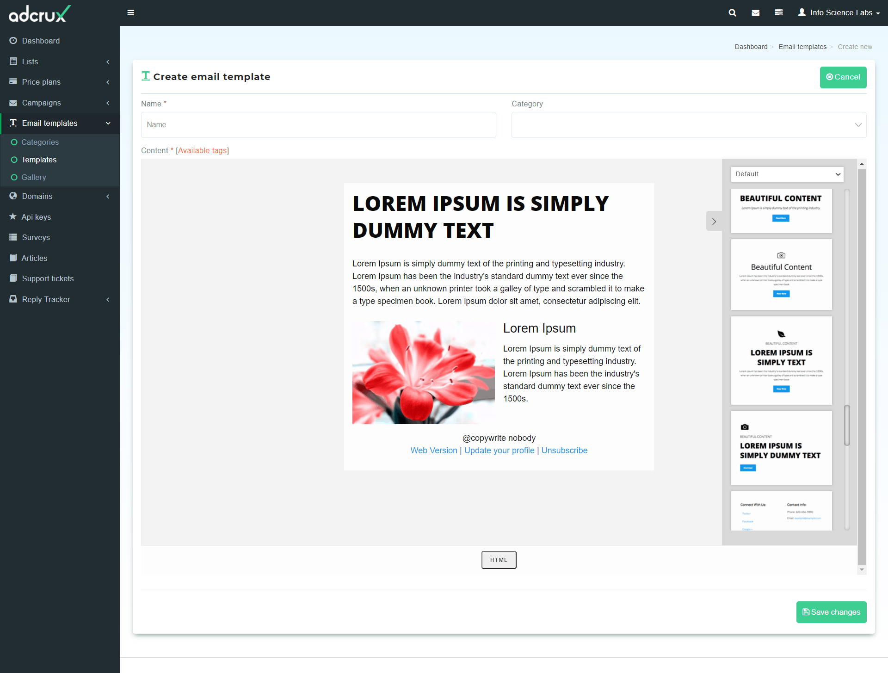Screen dimensions: 888x673
Task: Select the Beautiful Content camera snippet thumbnail
Action: 781,274
